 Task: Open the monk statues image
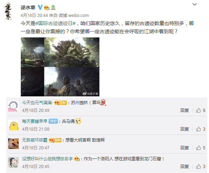(72, 82)
